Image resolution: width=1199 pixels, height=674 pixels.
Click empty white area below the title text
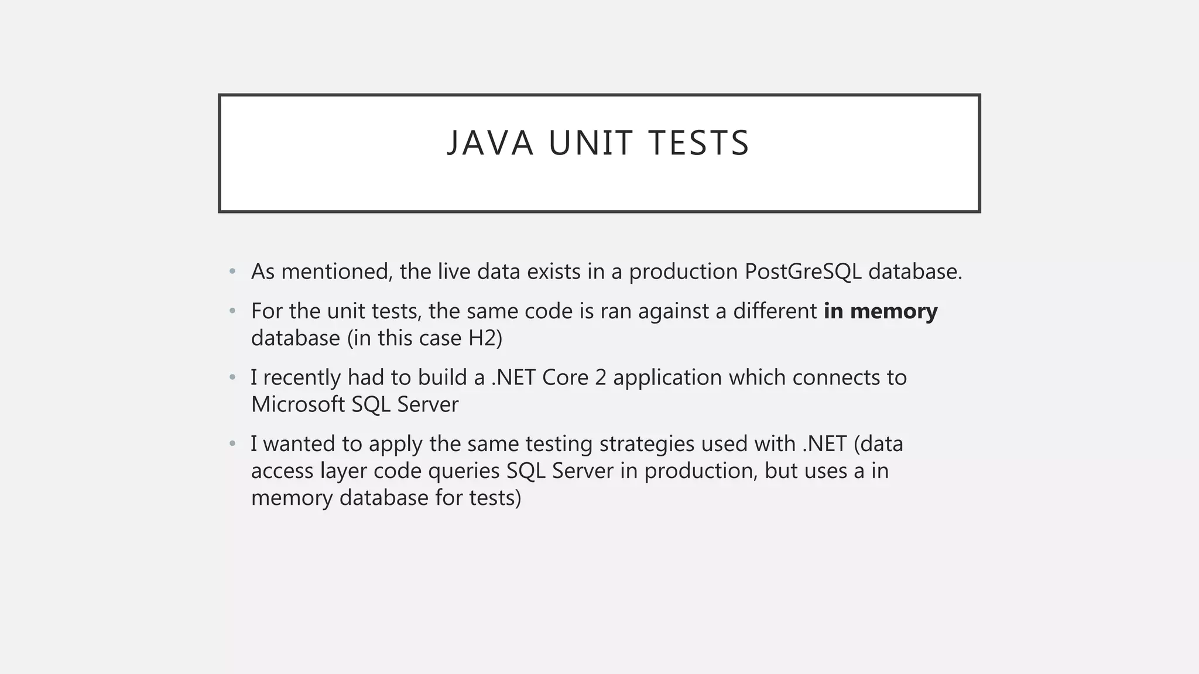pyautogui.click(x=598, y=187)
